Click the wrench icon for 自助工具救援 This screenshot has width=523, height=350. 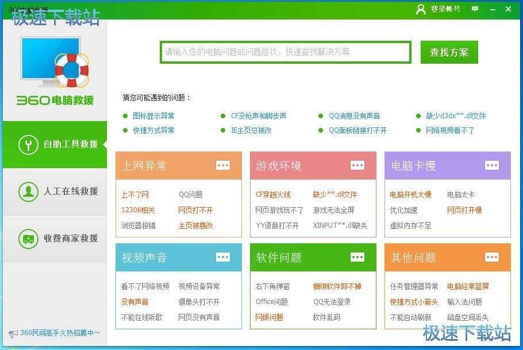[x=28, y=145]
